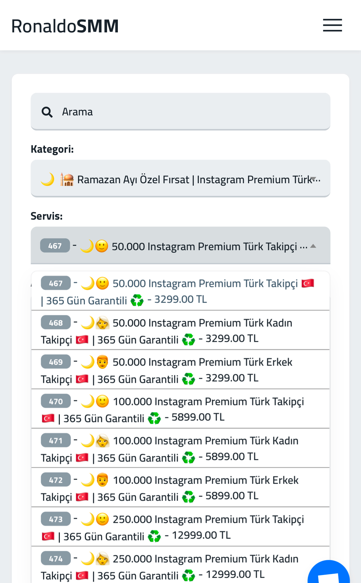Screen dimensions: 361x583
Task: Click the search magnifier icon
Action: pos(47,112)
